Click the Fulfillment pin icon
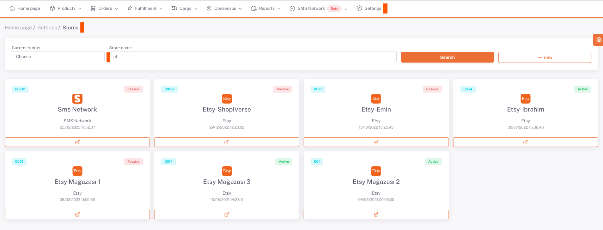The image size is (603, 230). 130,9
